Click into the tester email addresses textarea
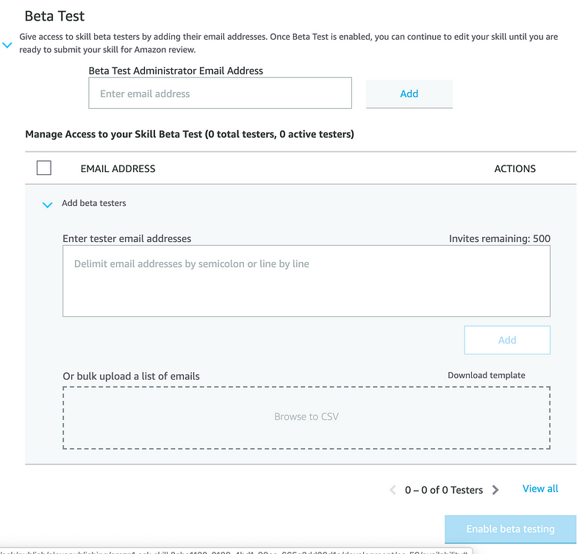 pyautogui.click(x=306, y=281)
